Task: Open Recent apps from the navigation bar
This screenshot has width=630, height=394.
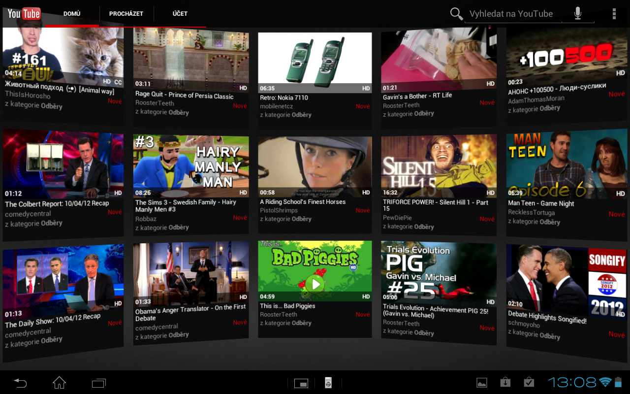Action: coord(98,382)
